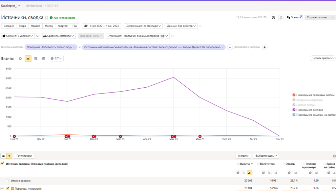Add a visit condition with plus button
Image resolution: width=336 pixels, height=192 pixels.
point(230,47)
